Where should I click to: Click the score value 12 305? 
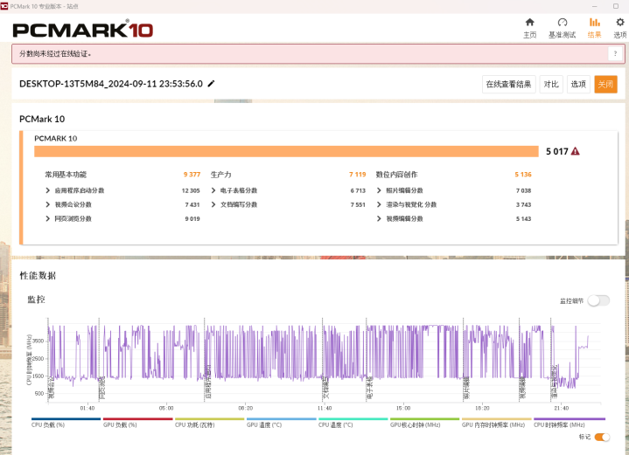[191, 190]
